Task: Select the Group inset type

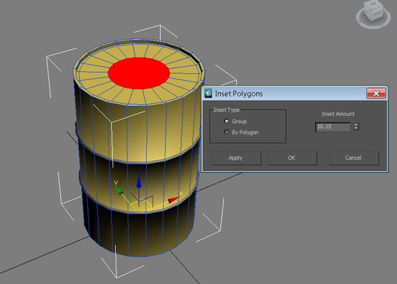Action: coord(228,121)
